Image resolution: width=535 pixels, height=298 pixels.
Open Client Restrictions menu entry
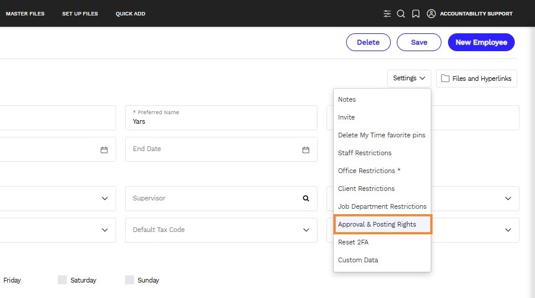(382, 189)
